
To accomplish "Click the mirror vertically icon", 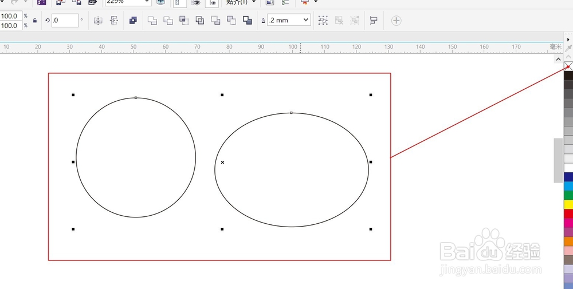I will coord(114,21).
